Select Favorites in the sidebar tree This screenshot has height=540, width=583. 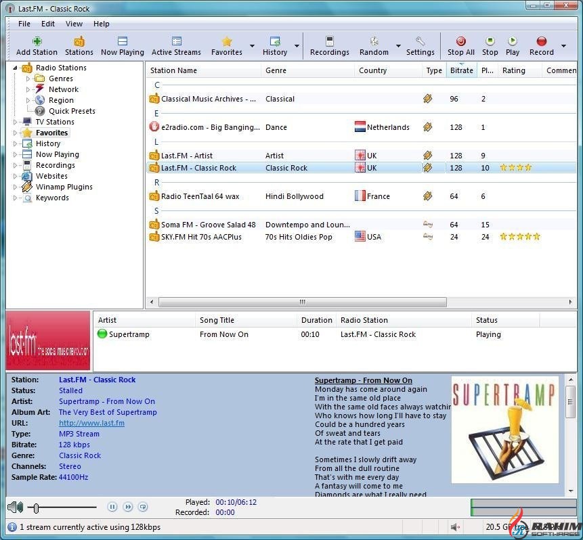point(51,133)
